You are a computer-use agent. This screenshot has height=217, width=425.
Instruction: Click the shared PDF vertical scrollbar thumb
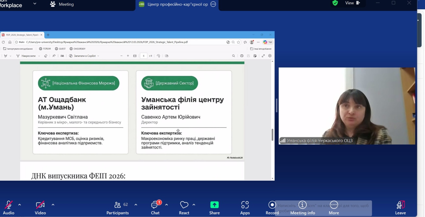click(x=272, y=135)
